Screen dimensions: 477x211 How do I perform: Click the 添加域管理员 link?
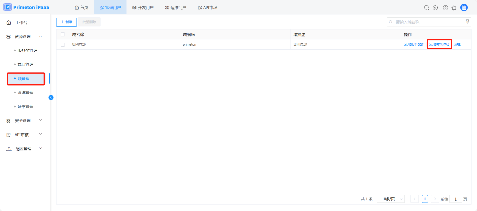coord(439,44)
